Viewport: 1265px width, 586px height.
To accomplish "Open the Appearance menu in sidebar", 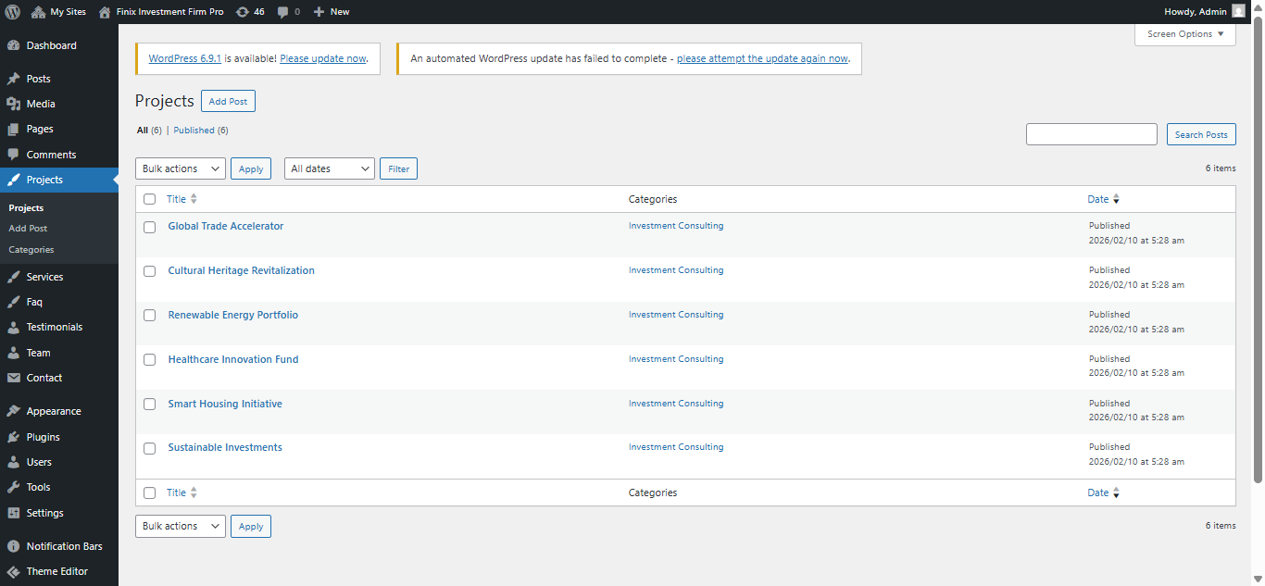I will point(54,411).
